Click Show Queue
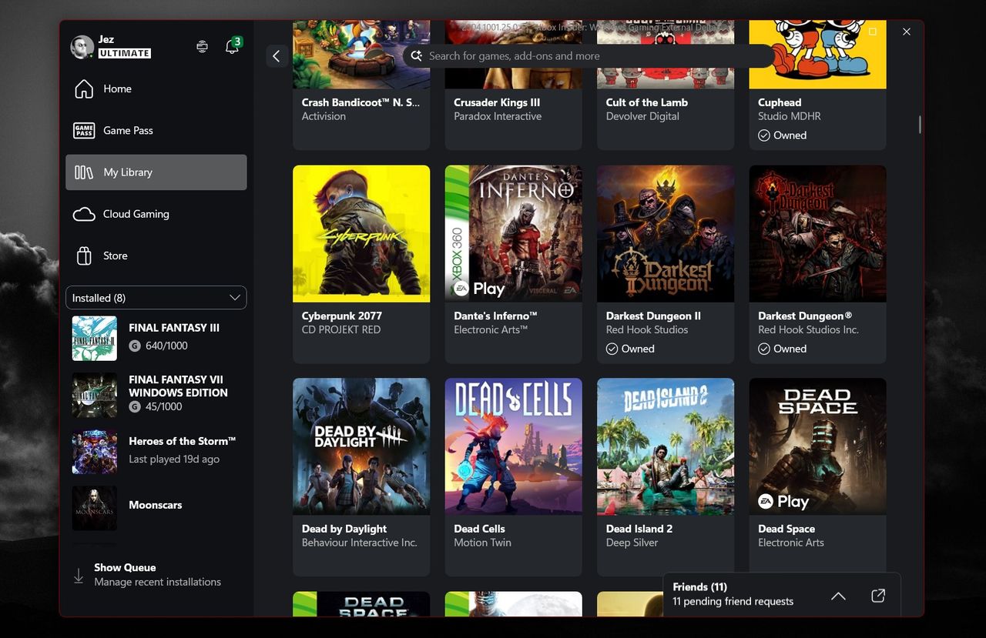 point(125,567)
